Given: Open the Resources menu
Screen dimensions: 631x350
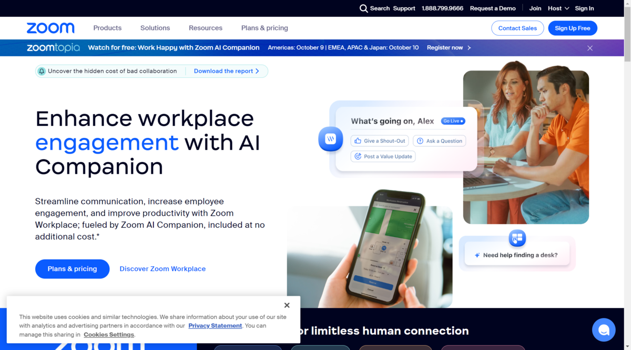Looking at the screenshot, I should (x=206, y=28).
